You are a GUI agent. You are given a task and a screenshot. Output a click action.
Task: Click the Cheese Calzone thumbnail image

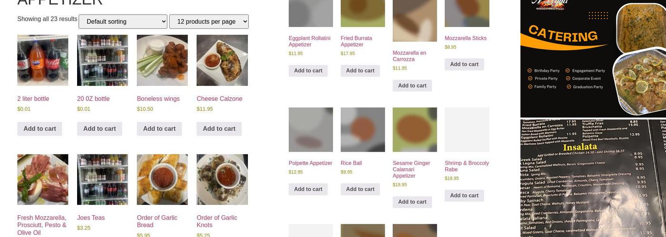point(222,60)
